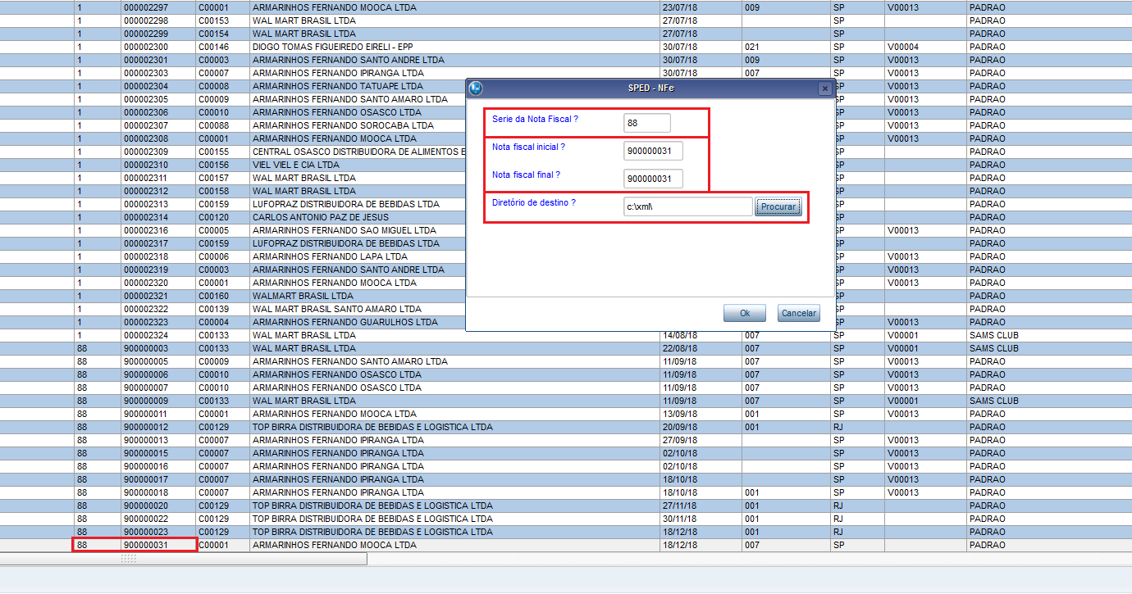Select WALMART BRASIL LTDA row 000002321

click(x=566, y=296)
